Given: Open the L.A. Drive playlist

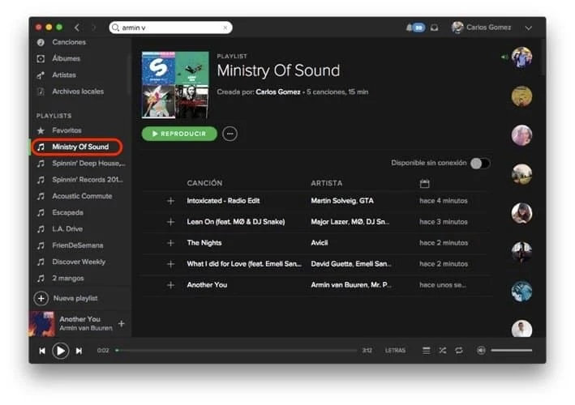Looking at the screenshot, I should pos(67,229).
